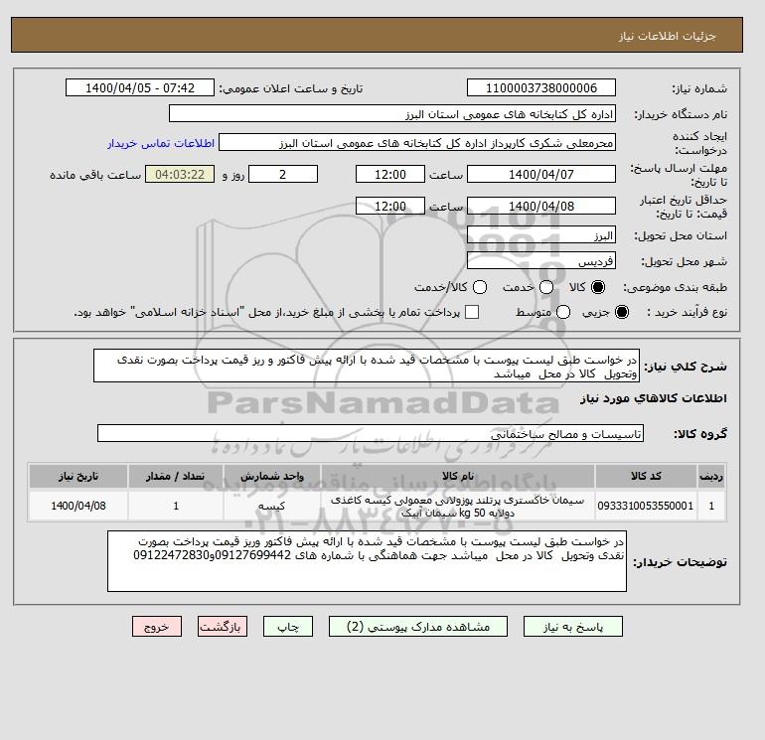The image size is (765, 740).
Task: Click the سیمان خاکستری پرتلند product name cell
Action: click(x=458, y=506)
